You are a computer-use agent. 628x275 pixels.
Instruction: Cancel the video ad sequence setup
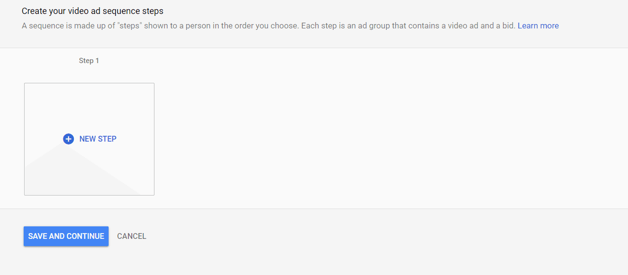point(131,236)
